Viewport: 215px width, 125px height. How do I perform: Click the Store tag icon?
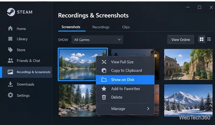(10, 50)
